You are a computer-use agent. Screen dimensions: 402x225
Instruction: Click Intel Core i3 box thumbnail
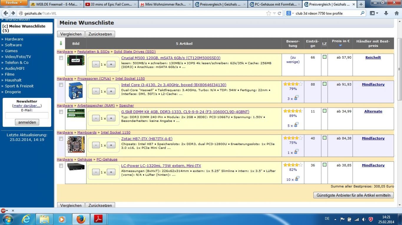click(76, 91)
